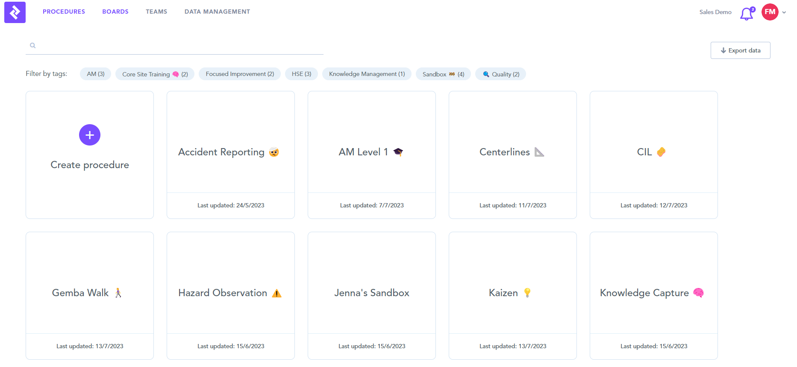This screenshot has width=797, height=367.
Task: Focus the procedure search field
Action: click(x=179, y=46)
